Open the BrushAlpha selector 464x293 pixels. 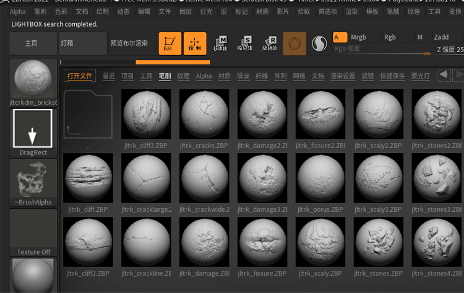point(33,182)
